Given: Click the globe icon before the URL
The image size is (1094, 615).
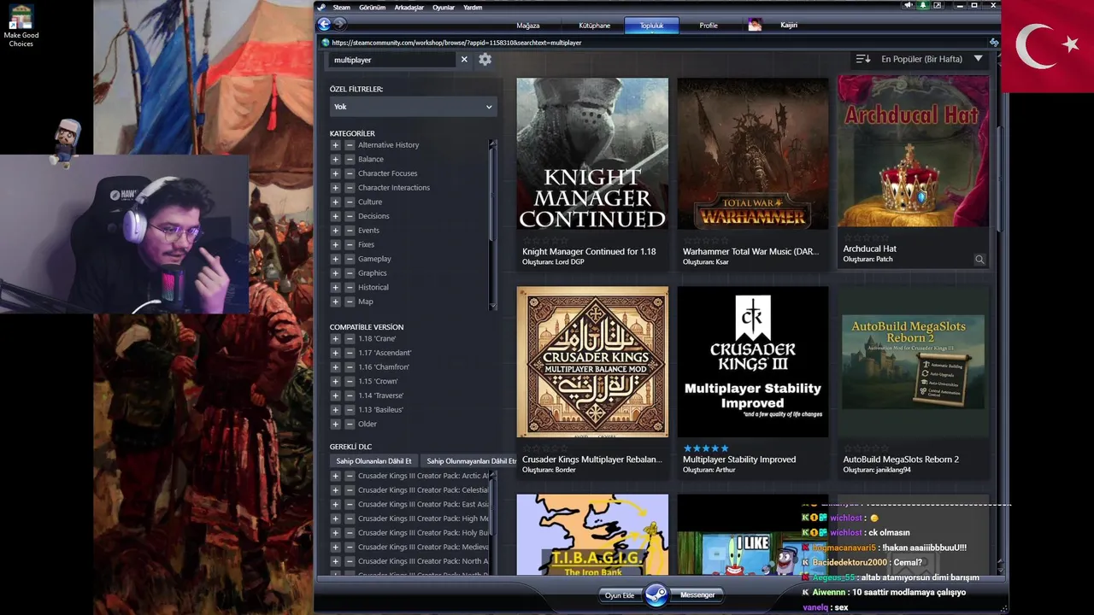Looking at the screenshot, I should click(325, 42).
